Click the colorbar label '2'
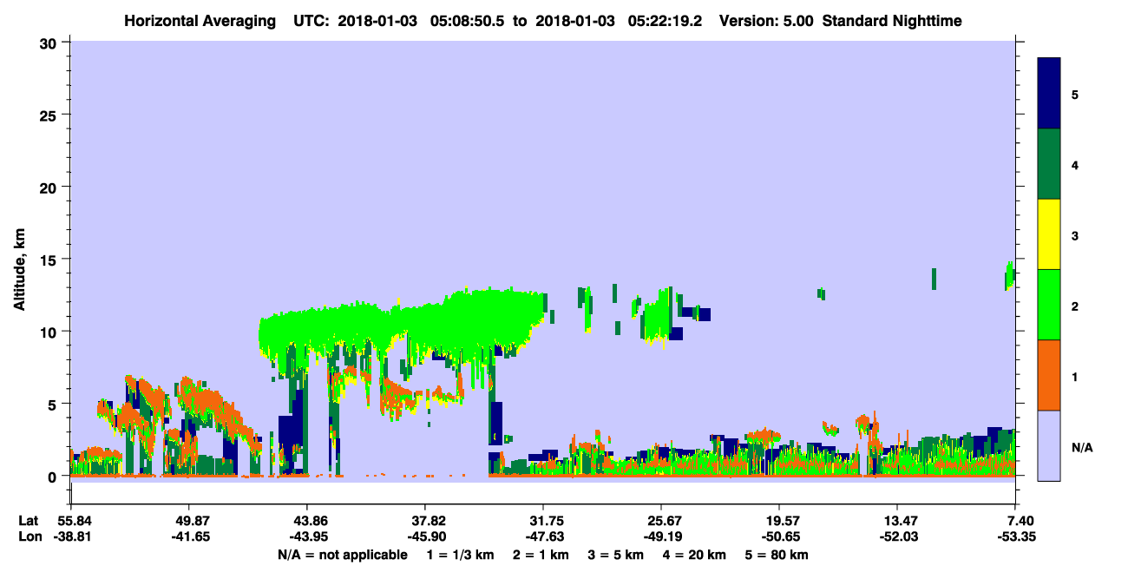This screenshot has height=579, width=1128. [x=1075, y=306]
